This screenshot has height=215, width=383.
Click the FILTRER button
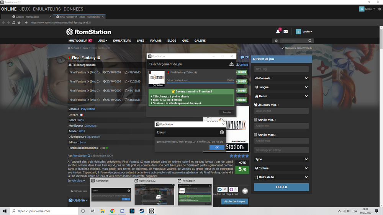pyautogui.click(x=281, y=187)
